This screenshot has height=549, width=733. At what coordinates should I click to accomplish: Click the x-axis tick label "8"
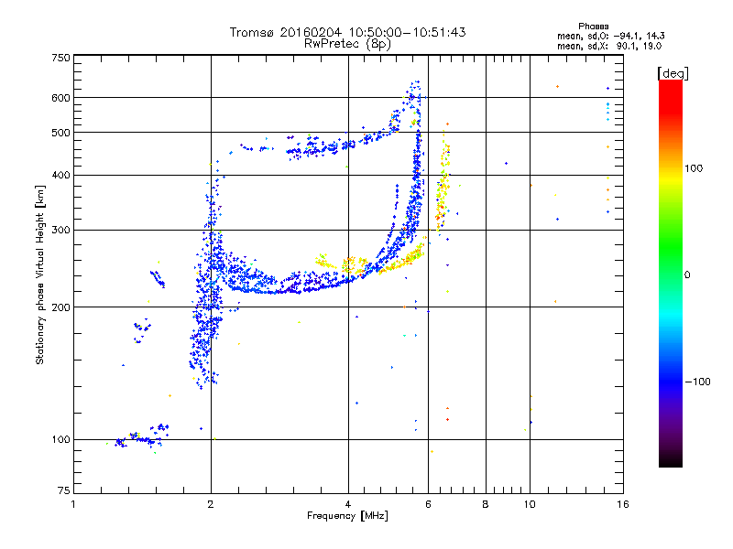coord(486,504)
